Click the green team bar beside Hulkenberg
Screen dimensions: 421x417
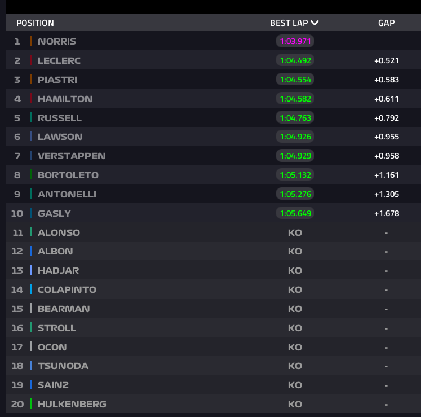click(x=31, y=404)
